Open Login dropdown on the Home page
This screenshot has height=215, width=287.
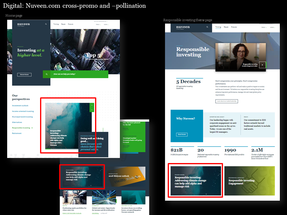pyautogui.click(x=106, y=24)
